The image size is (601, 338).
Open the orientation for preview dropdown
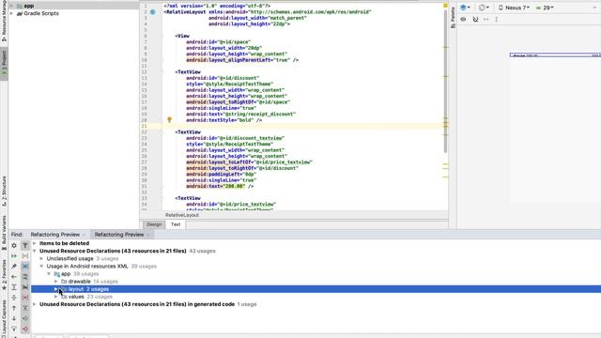tap(484, 8)
